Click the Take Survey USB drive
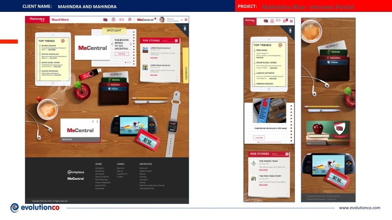This screenshot has width=392, height=220. pos(90,74)
